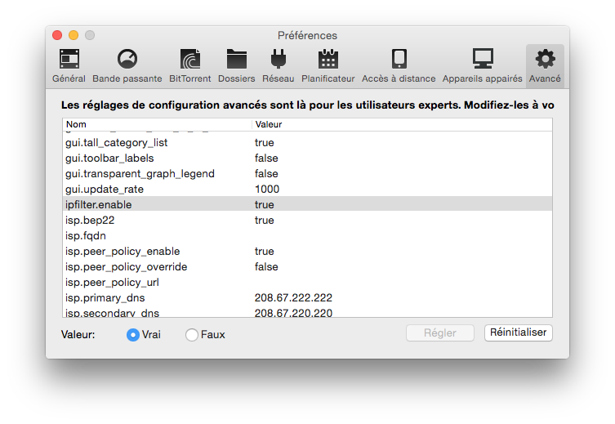The width and height of the screenshot is (615, 424).
Task: Select the gui.update_rate row
Action: point(307,189)
